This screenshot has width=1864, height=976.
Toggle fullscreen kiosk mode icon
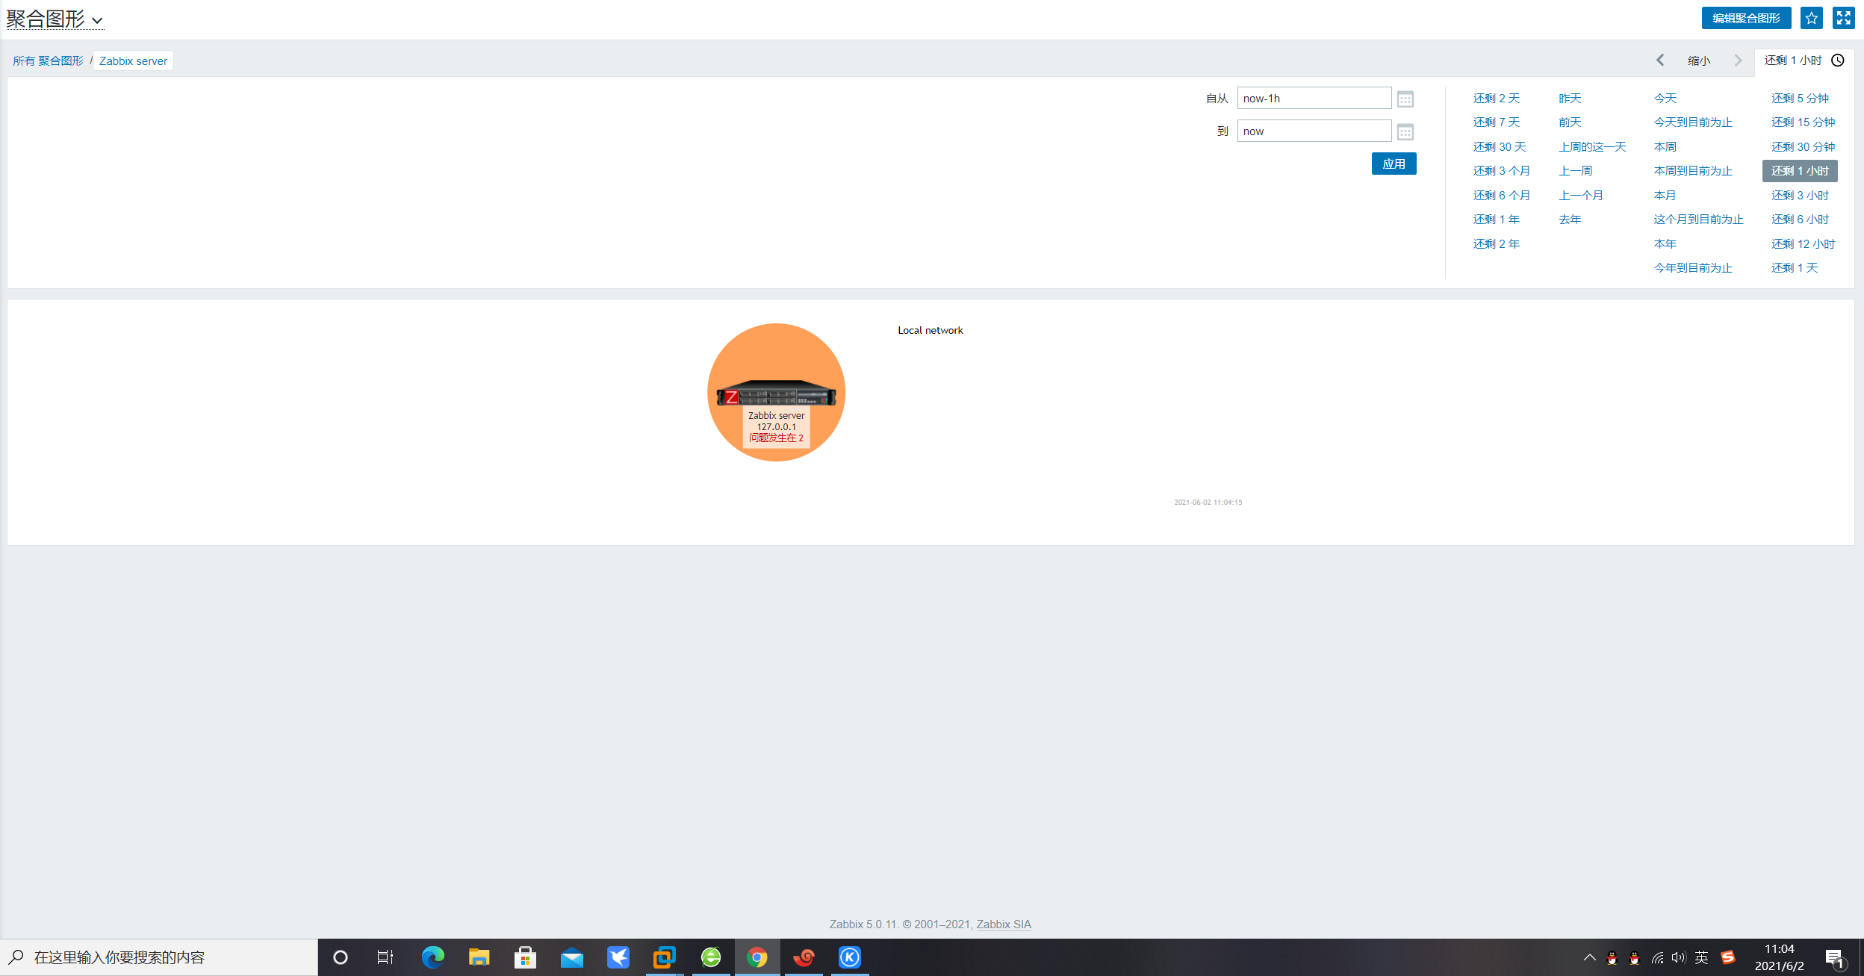point(1843,18)
